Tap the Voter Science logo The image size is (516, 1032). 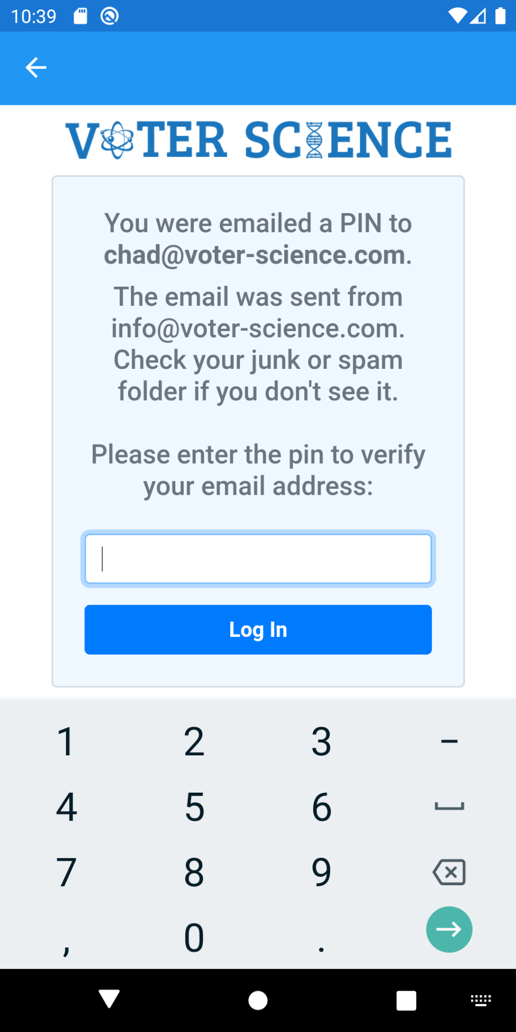(x=258, y=140)
